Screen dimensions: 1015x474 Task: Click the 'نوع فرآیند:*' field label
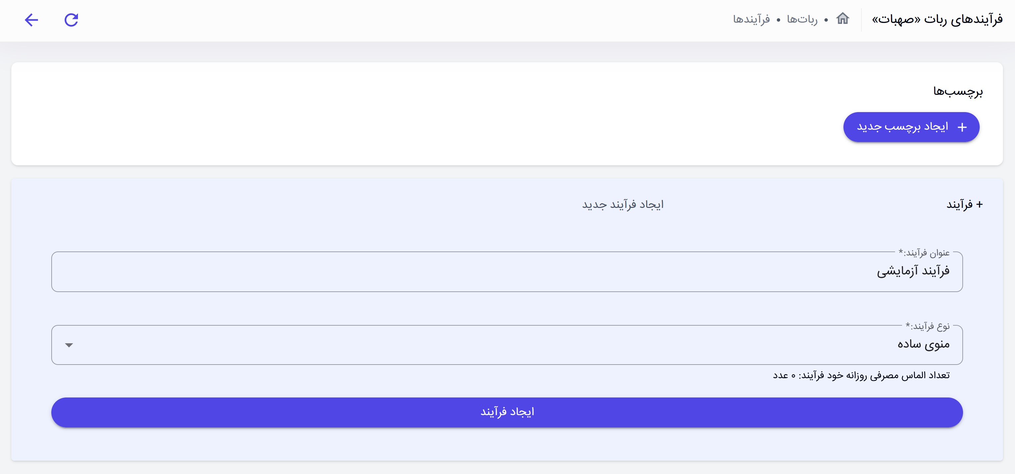click(x=927, y=326)
